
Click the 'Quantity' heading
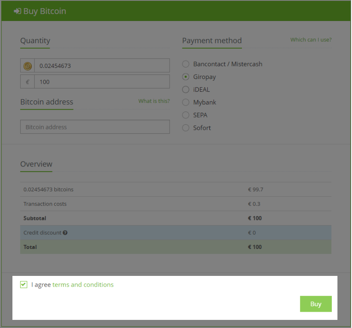tap(35, 41)
